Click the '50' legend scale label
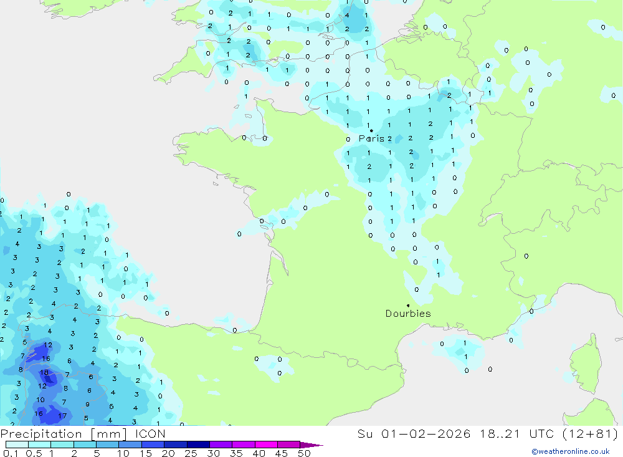The image size is (623, 457). (304, 453)
